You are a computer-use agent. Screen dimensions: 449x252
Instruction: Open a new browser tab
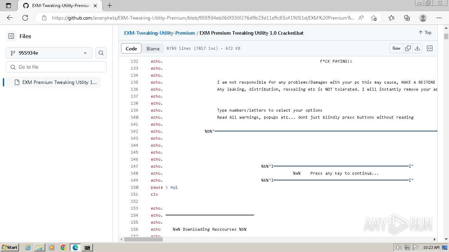pos(110,5)
